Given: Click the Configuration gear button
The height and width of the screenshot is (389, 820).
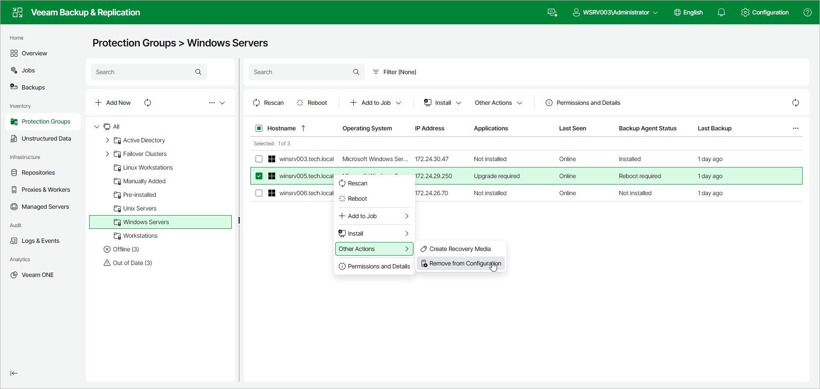Looking at the screenshot, I should coord(765,12).
